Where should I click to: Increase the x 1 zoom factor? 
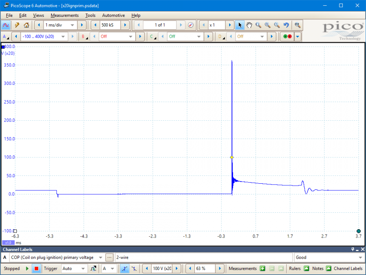coord(230,25)
